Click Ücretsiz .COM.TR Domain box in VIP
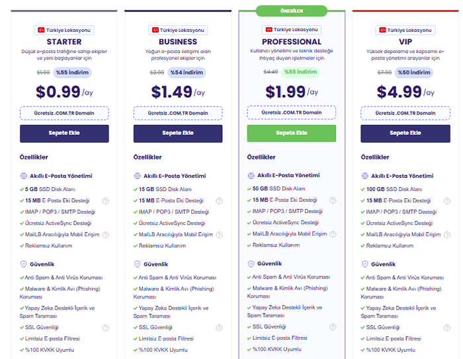 [405, 113]
